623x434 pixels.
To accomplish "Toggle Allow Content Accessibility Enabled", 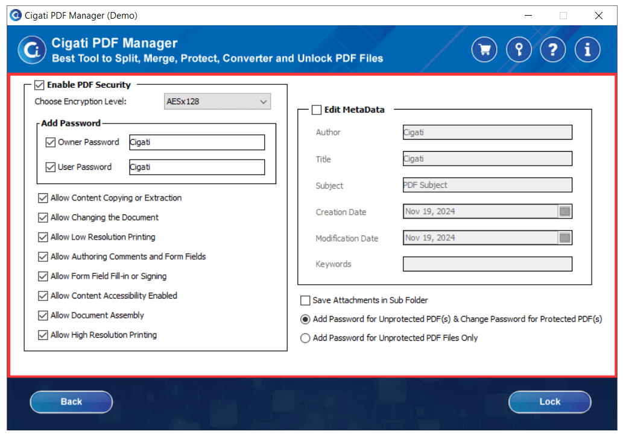I will [43, 296].
